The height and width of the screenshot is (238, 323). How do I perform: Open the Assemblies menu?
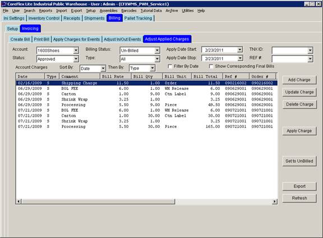[x=109, y=11]
